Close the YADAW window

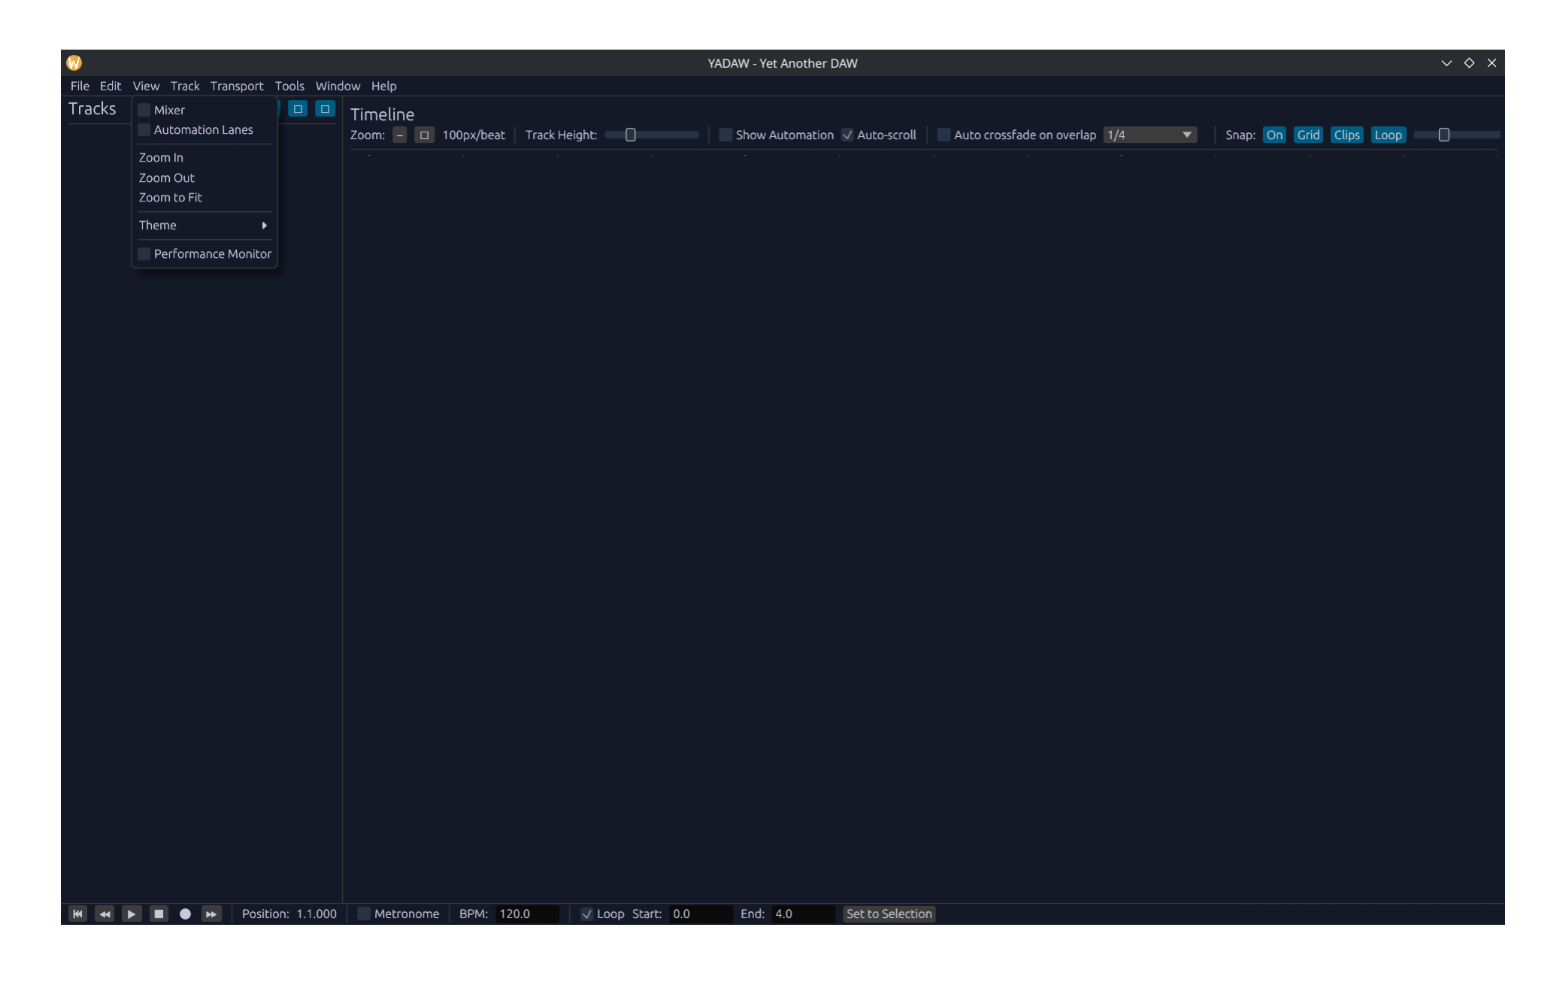1492,63
